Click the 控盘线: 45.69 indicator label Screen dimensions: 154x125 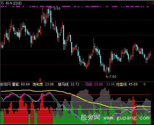pos(127,84)
